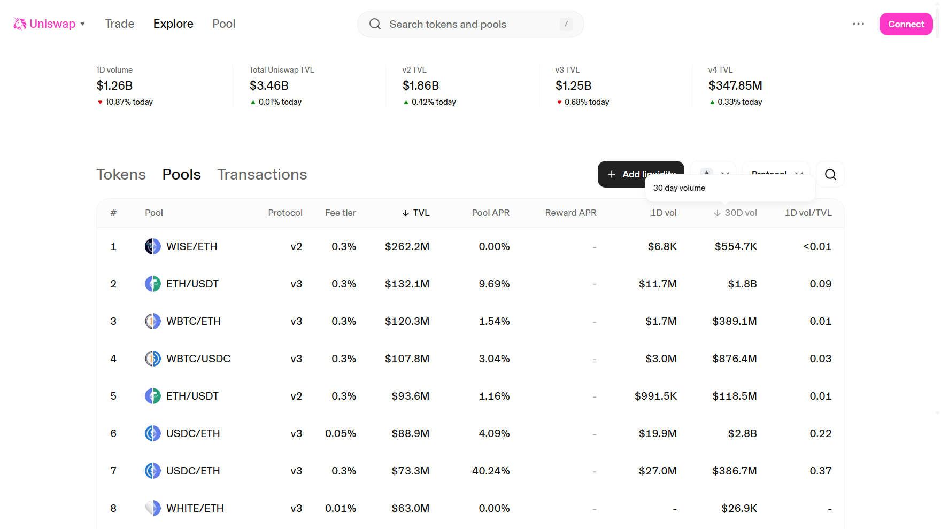The height and width of the screenshot is (529, 941).
Task: Click the $2.8B 30D vol cell
Action: pyautogui.click(x=742, y=433)
